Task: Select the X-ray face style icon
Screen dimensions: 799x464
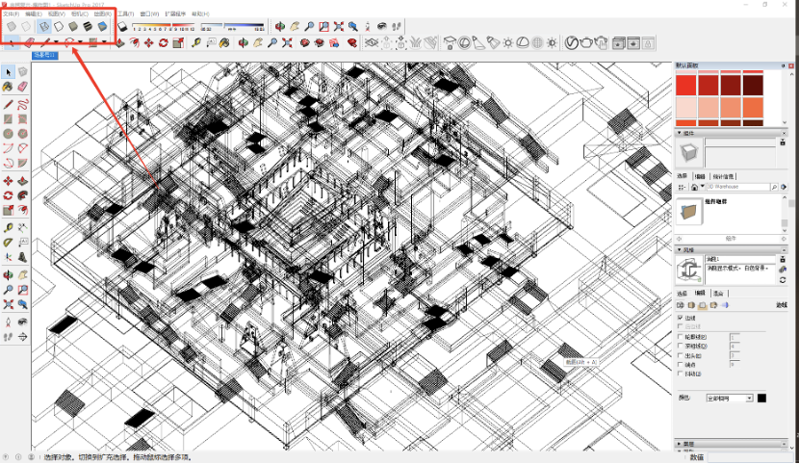Action: pyautogui.click(x=12, y=26)
